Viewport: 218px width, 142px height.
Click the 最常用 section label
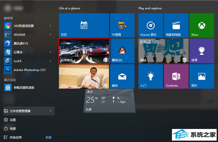pyautogui.click(x=8, y=18)
